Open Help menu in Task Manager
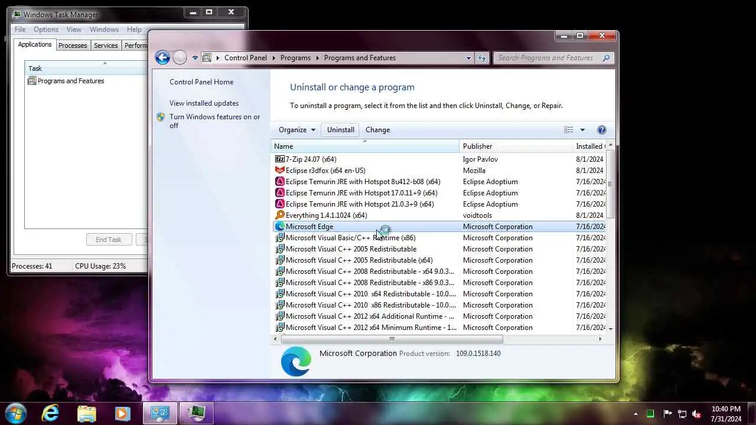 click(x=134, y=30)
